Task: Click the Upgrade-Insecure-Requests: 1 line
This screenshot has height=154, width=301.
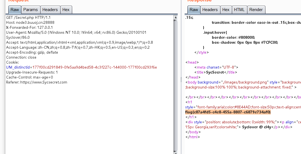Action: coord(32,72)
